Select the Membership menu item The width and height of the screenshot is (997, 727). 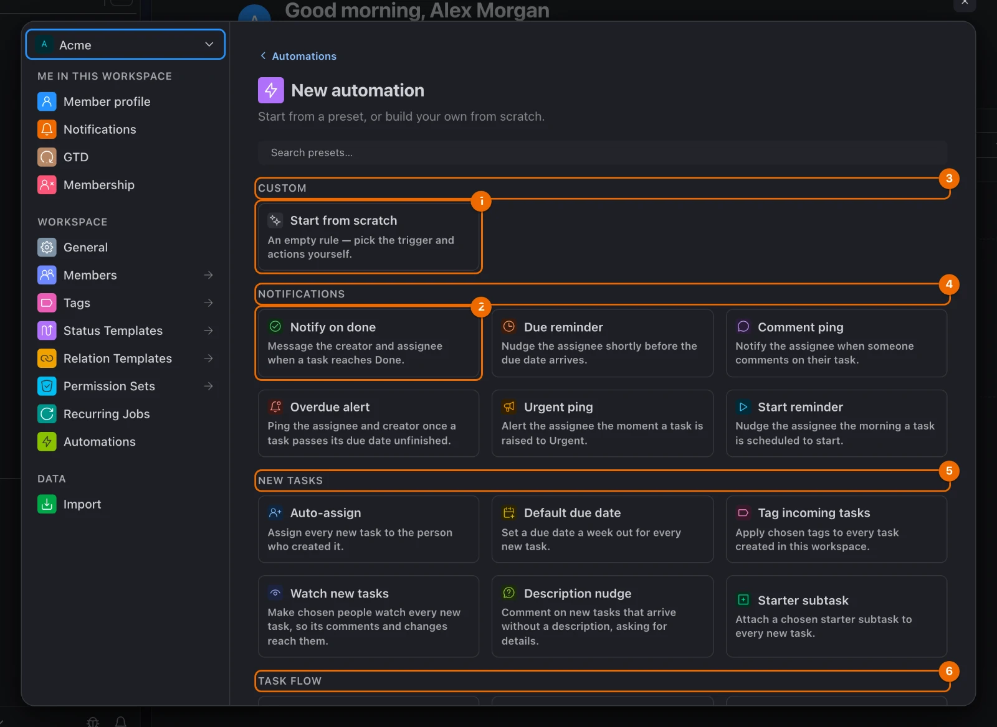coord(125,185)
